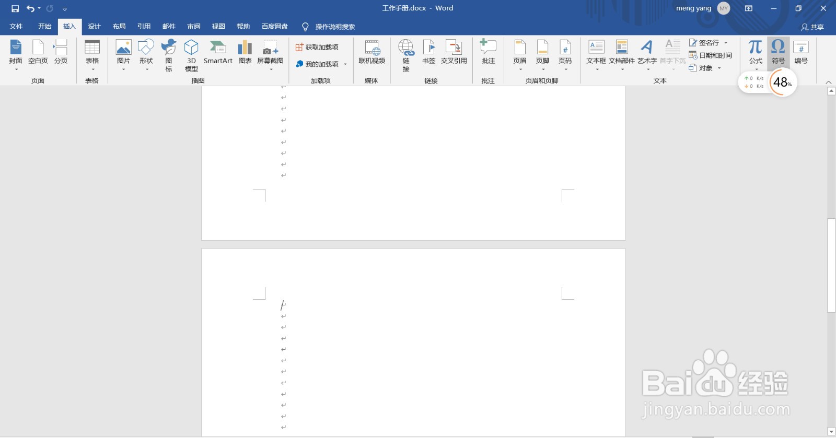
Task: Switch to the 设计 tab
Action: [x=95, y=27]
